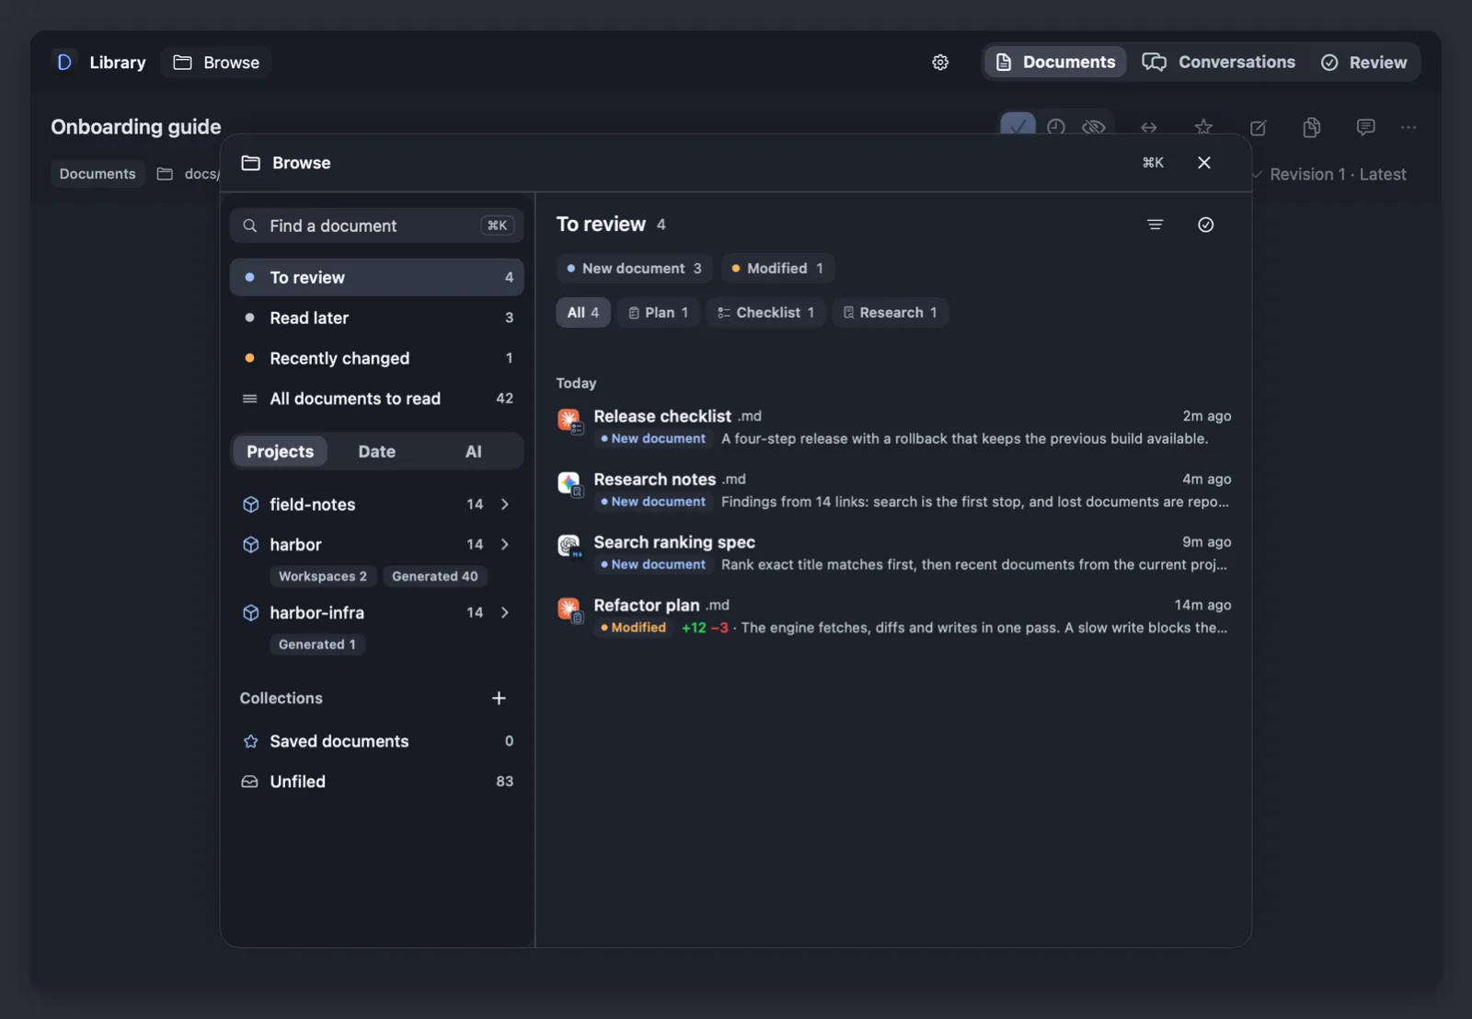Open the Read later list
The height and width of the screenshot is (1019, 1472).
(377, 318)
